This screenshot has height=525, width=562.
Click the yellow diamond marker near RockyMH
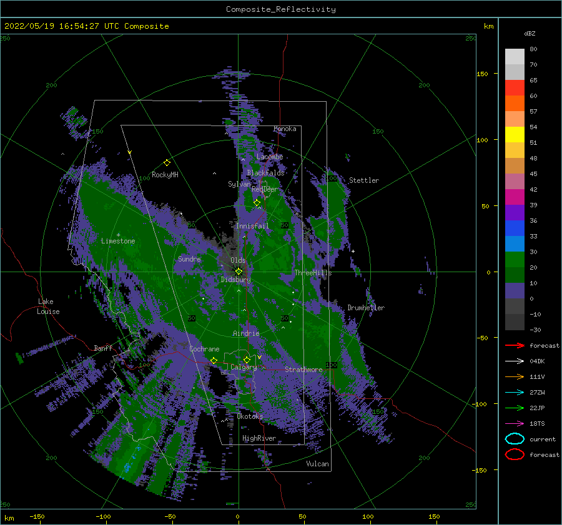(167, 163)
